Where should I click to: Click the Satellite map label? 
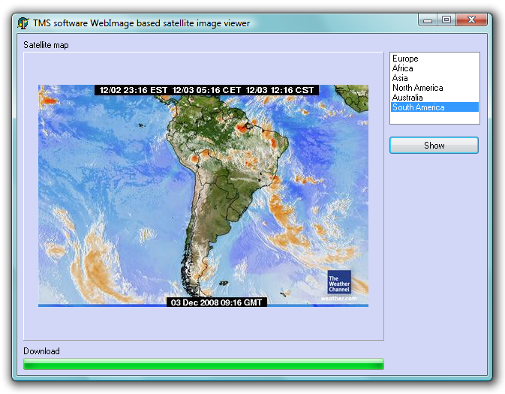click(x=46, y=45)
